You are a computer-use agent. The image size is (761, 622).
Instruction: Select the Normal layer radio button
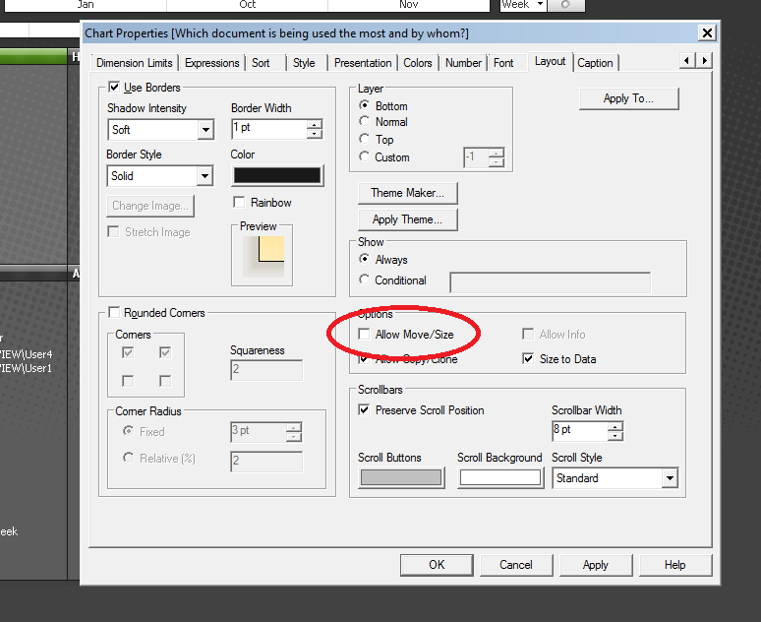click(364, 121)
